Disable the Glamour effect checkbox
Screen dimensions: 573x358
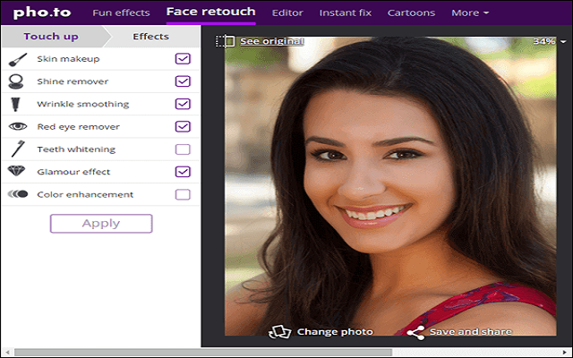click(x=183, y=172)
